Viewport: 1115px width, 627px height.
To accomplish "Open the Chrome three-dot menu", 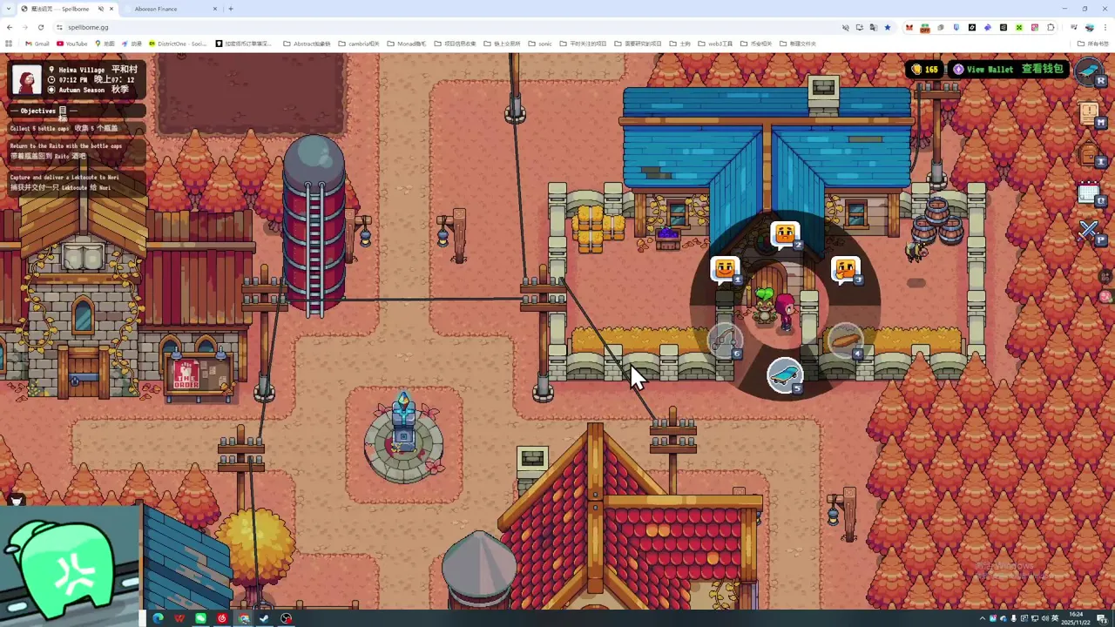I will (1105, 27).
